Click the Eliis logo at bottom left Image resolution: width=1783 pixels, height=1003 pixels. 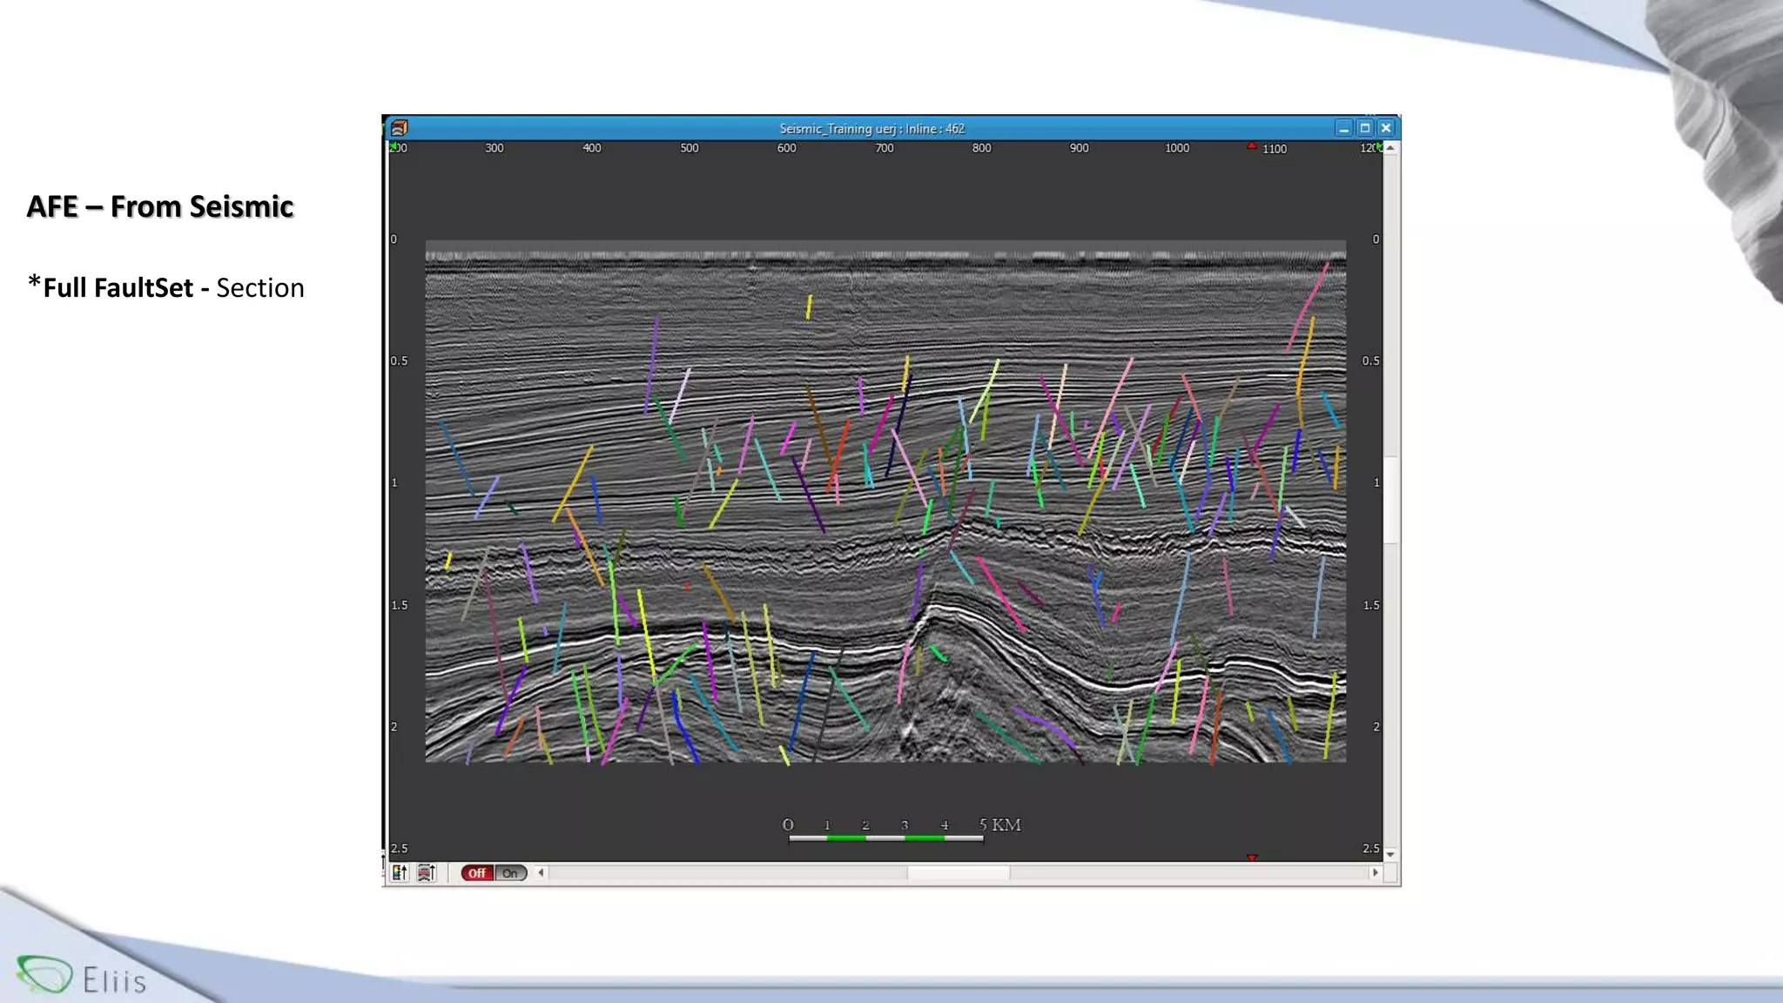coord(82,977)
